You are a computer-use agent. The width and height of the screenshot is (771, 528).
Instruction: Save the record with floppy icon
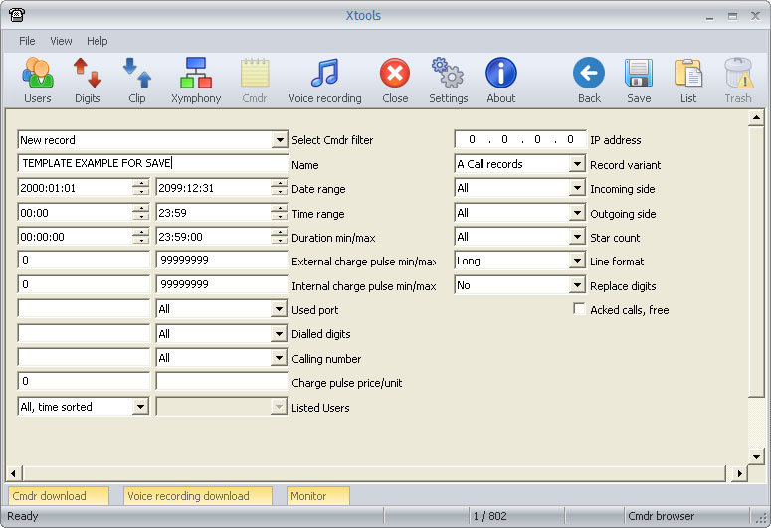pyautogui.click(x=639, y=80)
